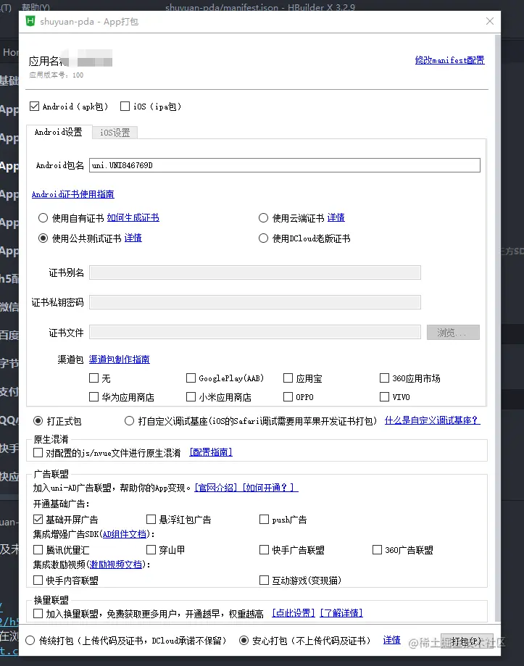Select 使用DCloud老版证书 radio option

pyautogui.click(x=263, y=238)
